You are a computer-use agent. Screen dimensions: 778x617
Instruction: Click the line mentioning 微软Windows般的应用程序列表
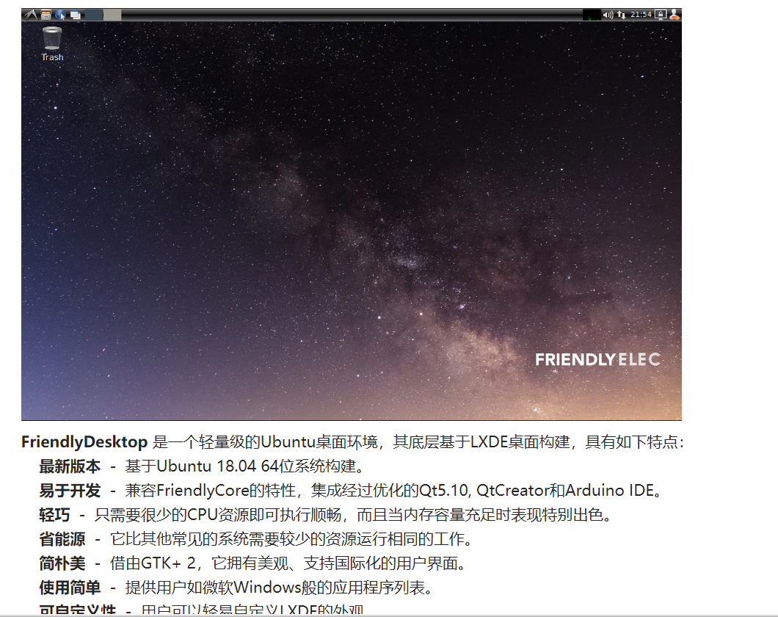(280, 588)
